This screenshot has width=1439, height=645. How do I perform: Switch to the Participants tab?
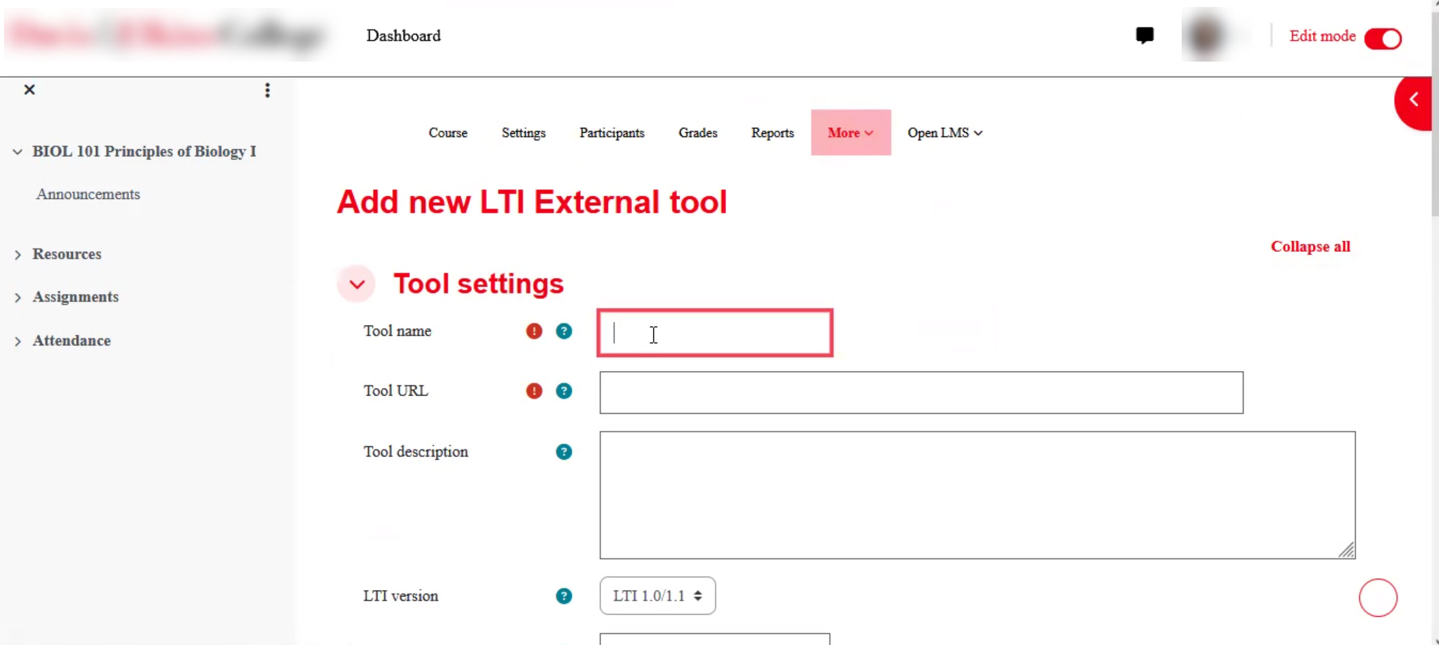[x=612, y=133]
